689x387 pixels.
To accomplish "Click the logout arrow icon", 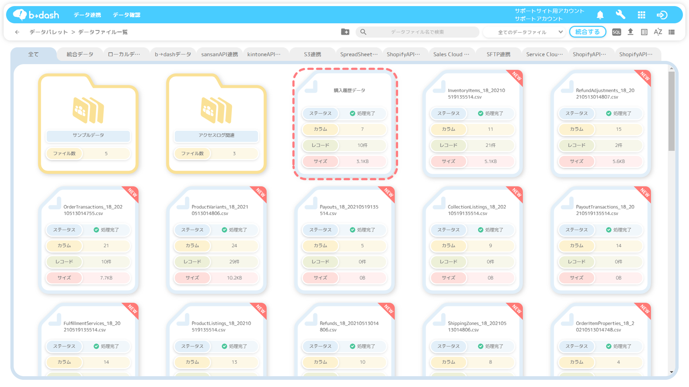I will click(x=662, y=15).
